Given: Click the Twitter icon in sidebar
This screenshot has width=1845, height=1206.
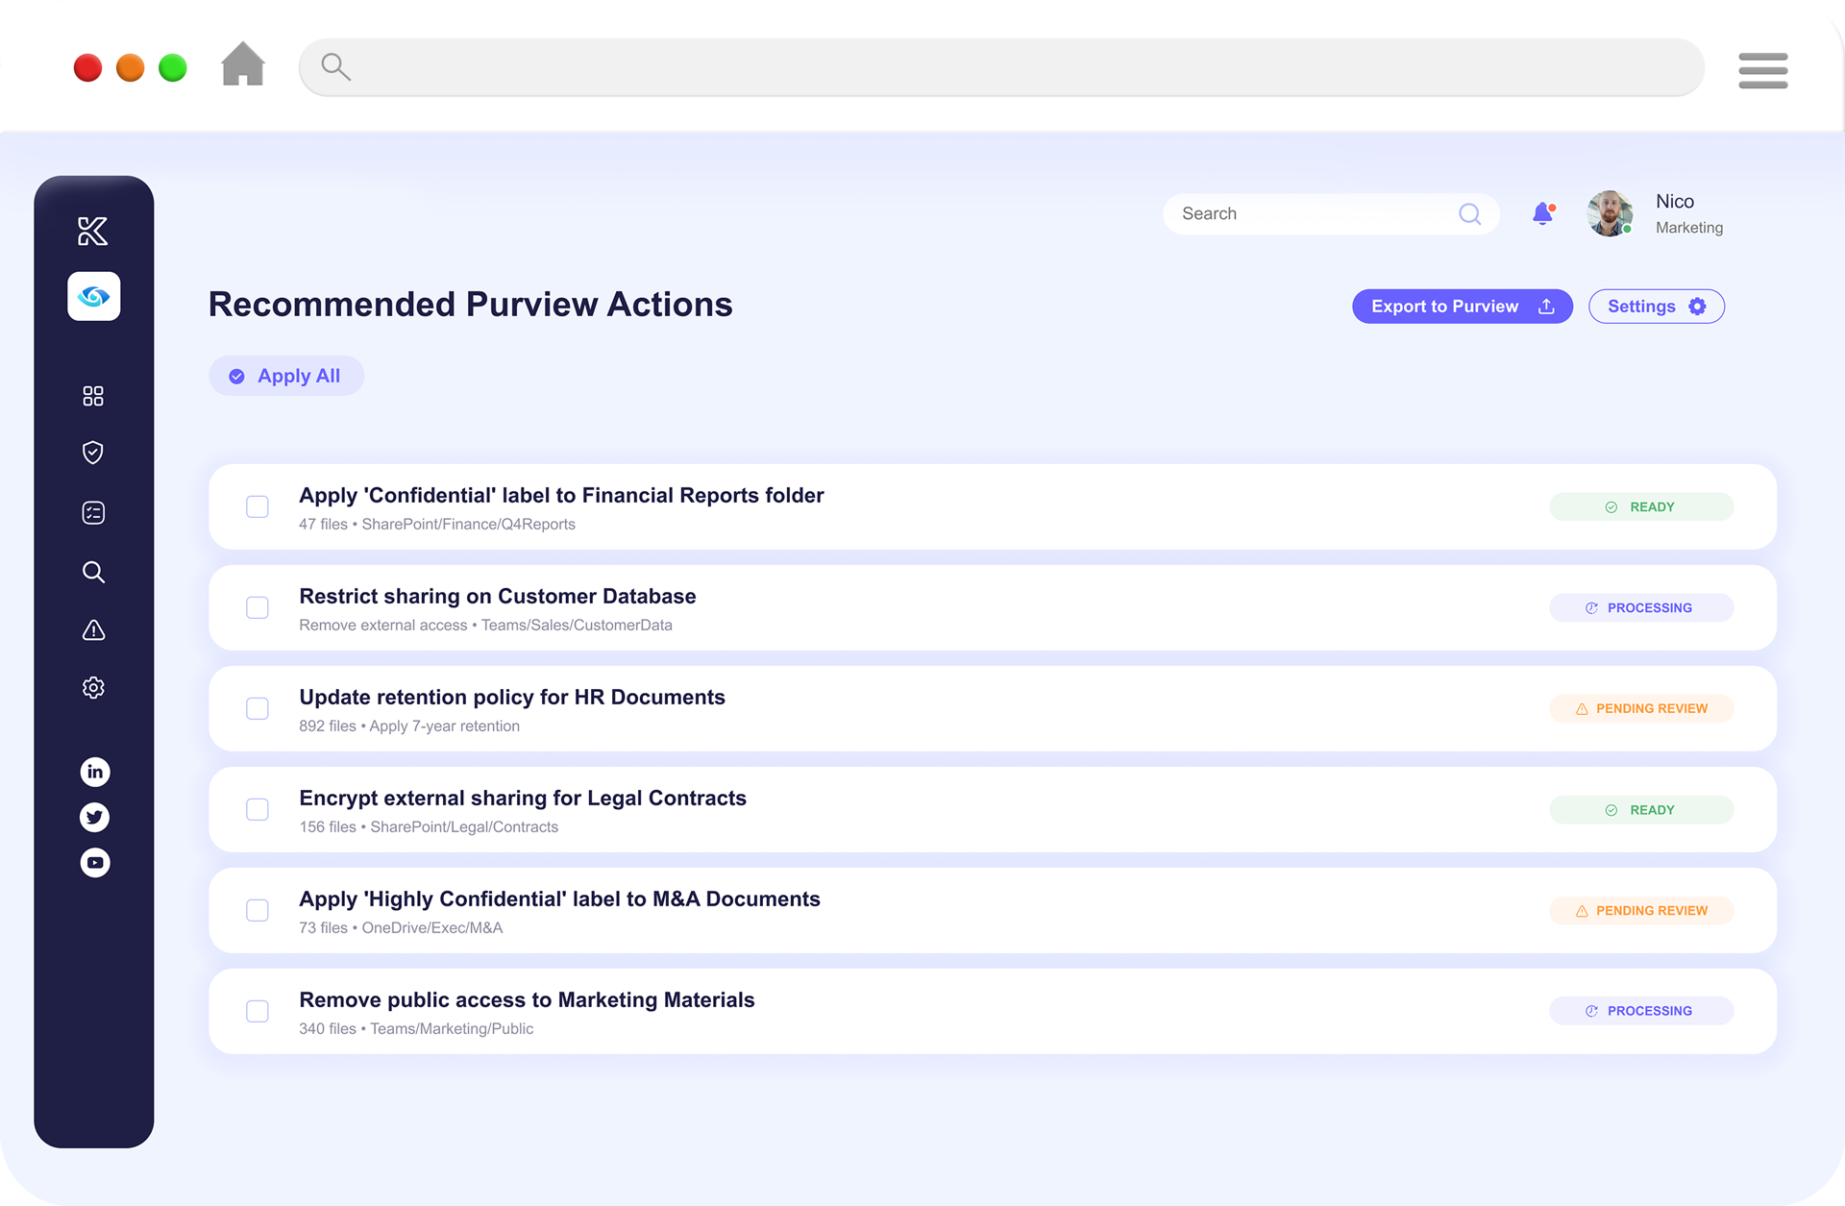Looking at the screenshot, I should [94, 817].
